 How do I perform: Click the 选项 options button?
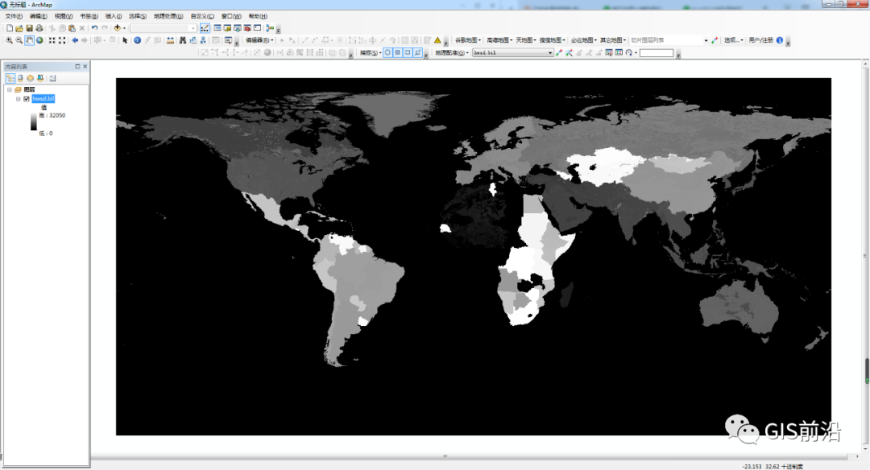pyautogui.click(x=734, y=40)
